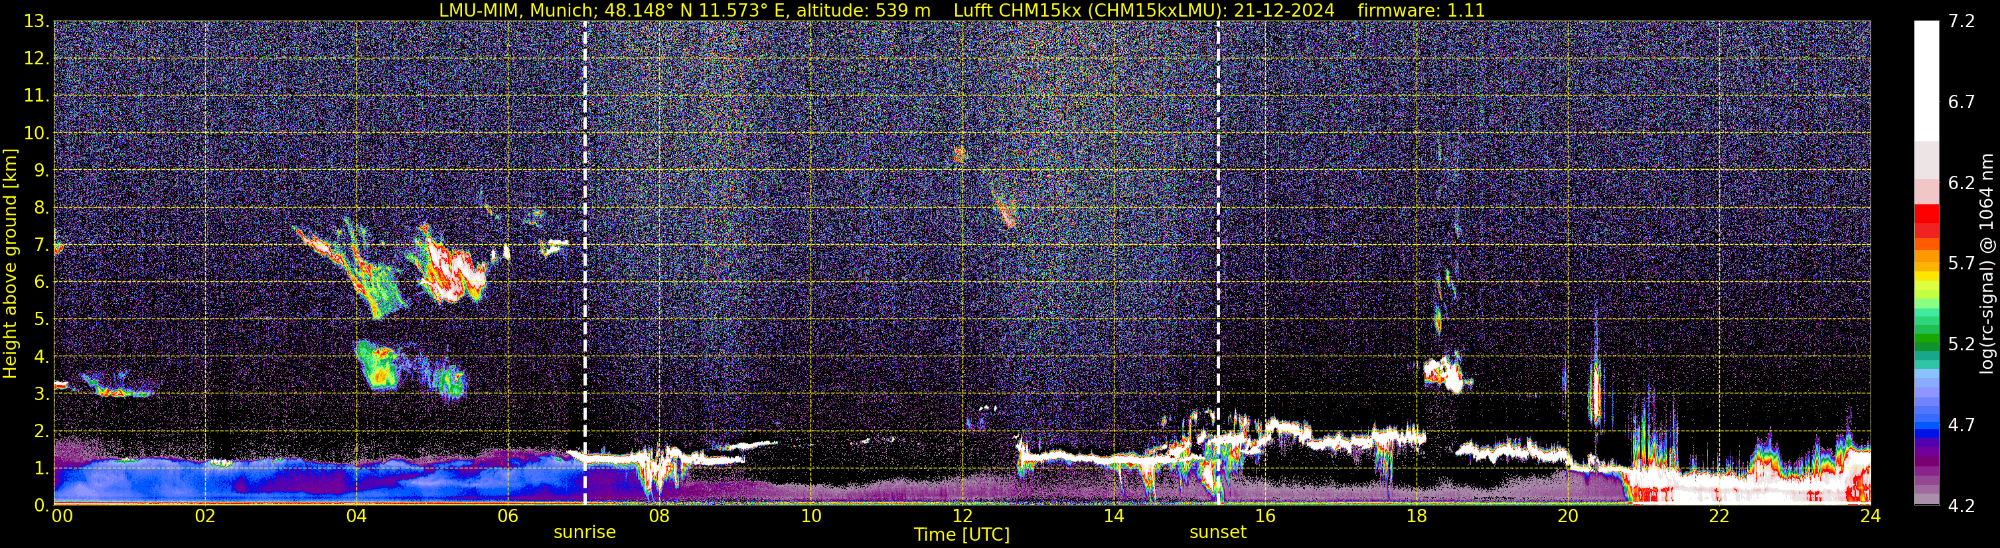The height and width of the screenshot is (548, 2000).
Task: Click the sunset dashed vertical line
Action: click(1217, 262)
